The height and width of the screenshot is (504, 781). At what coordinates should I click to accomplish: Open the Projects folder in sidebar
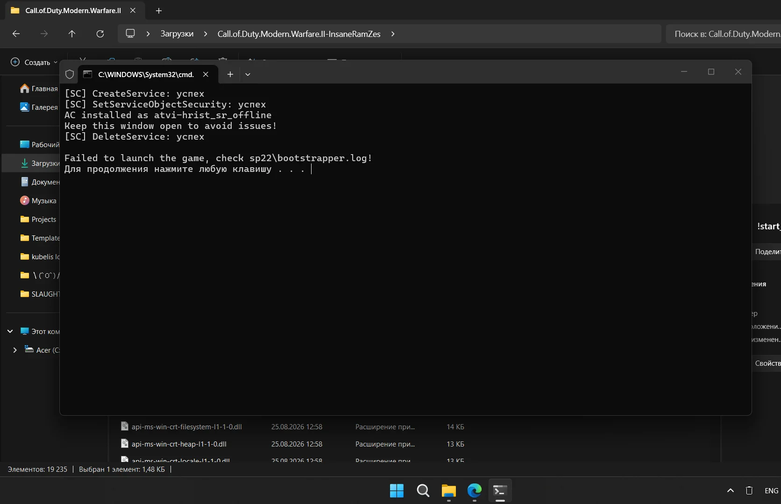[x=39, y=219]
